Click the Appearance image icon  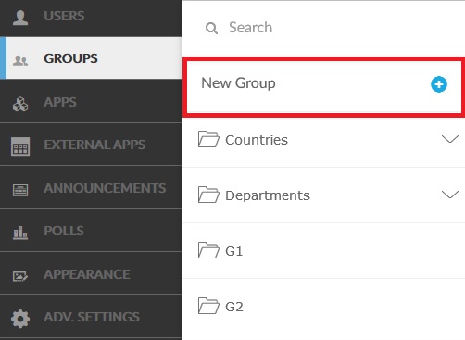pos(20,276)
